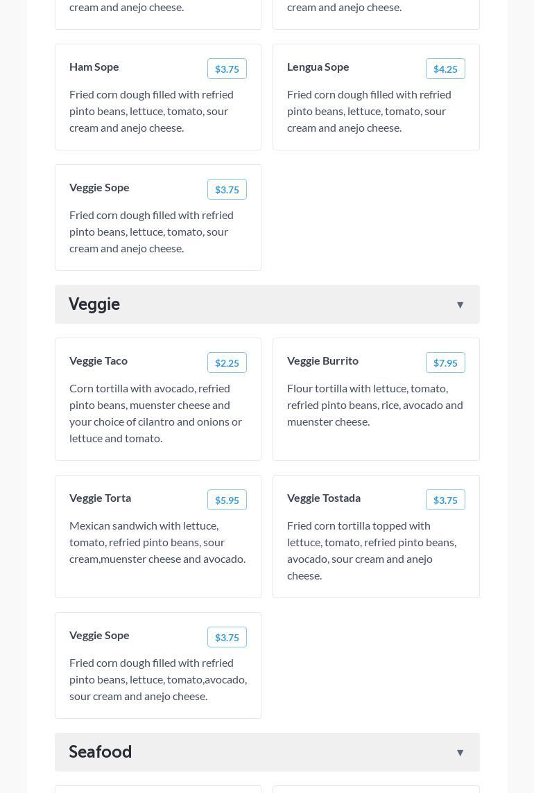
Task: Click the Veggie Torta description text
Action: pos(157,542)
